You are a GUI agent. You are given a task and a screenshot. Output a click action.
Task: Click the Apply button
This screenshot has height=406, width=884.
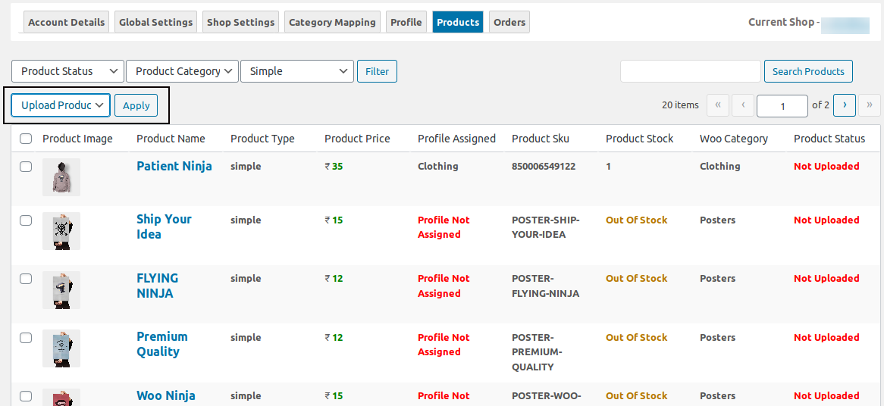(x=136, y=105)
